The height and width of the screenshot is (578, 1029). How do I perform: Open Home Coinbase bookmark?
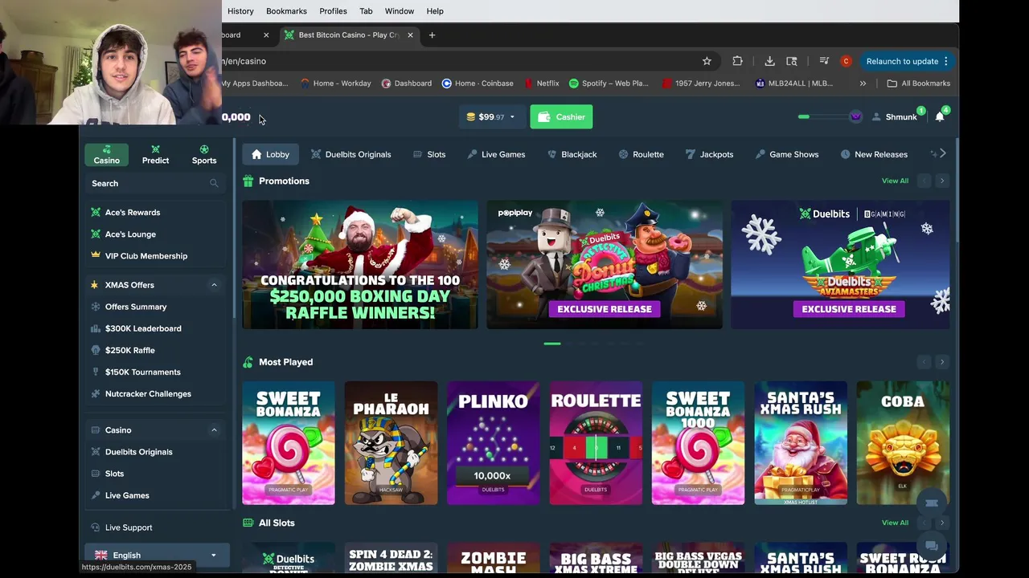pyautogui.click(x=478, y=83)
